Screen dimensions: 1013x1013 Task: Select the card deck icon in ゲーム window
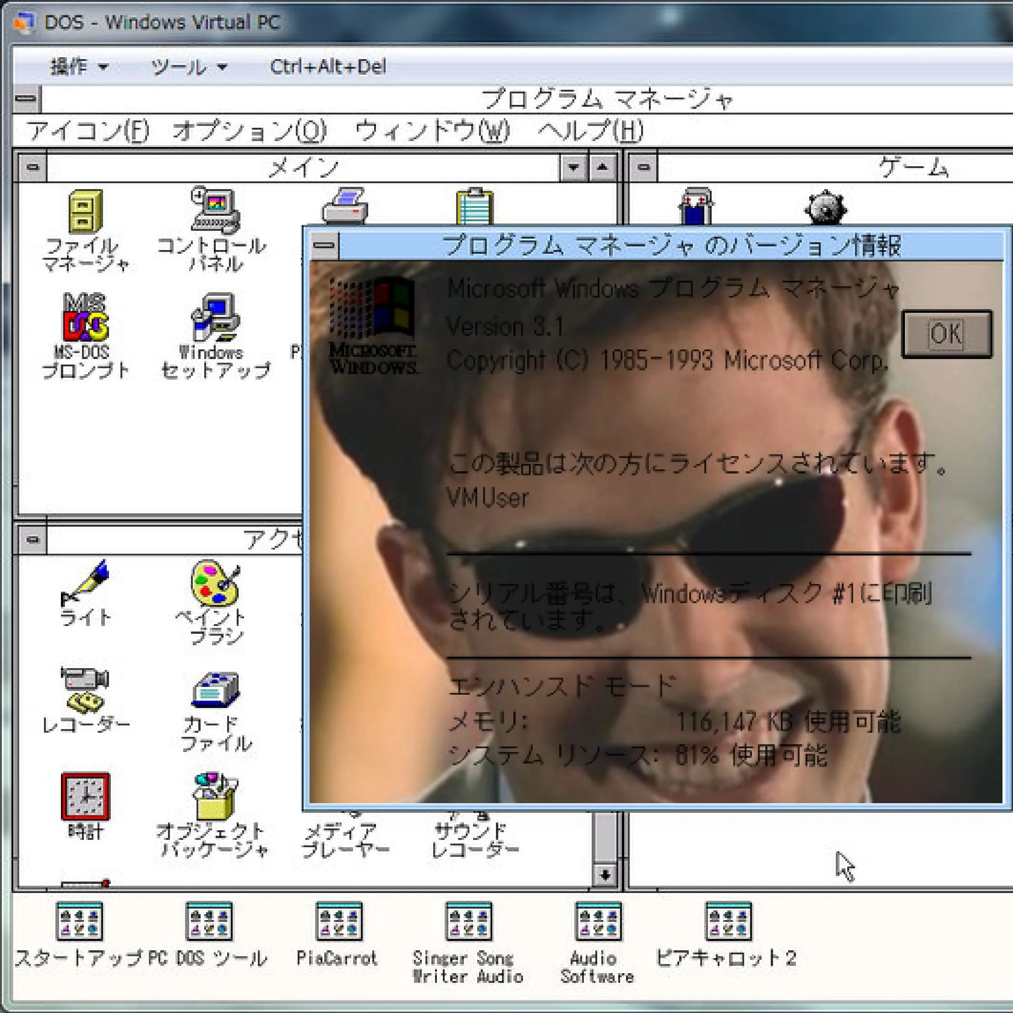[x=696, y=206]
